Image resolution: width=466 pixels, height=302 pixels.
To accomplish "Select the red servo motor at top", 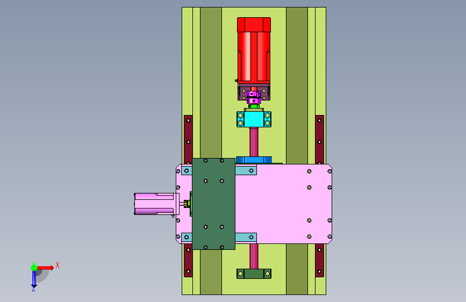I will [x=254, y=49].
